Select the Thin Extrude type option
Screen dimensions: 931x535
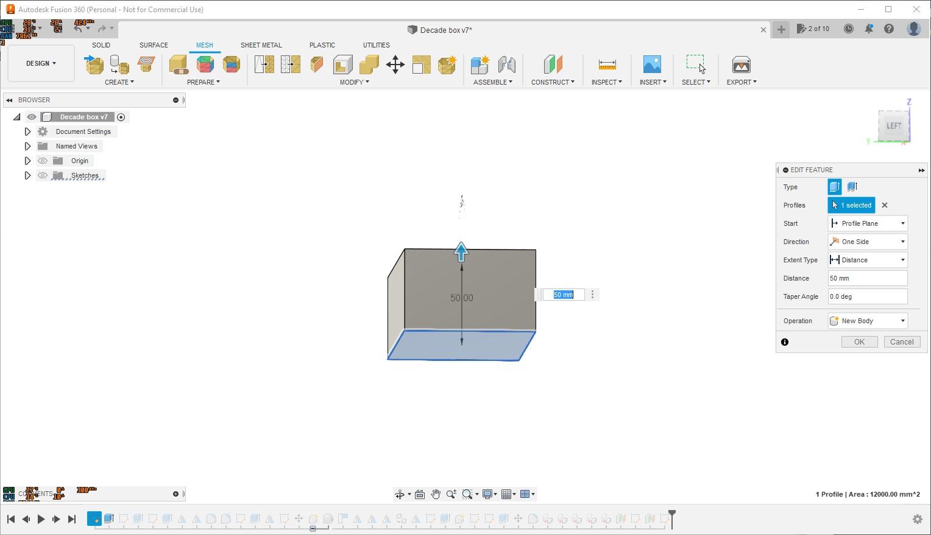[852, 187]
